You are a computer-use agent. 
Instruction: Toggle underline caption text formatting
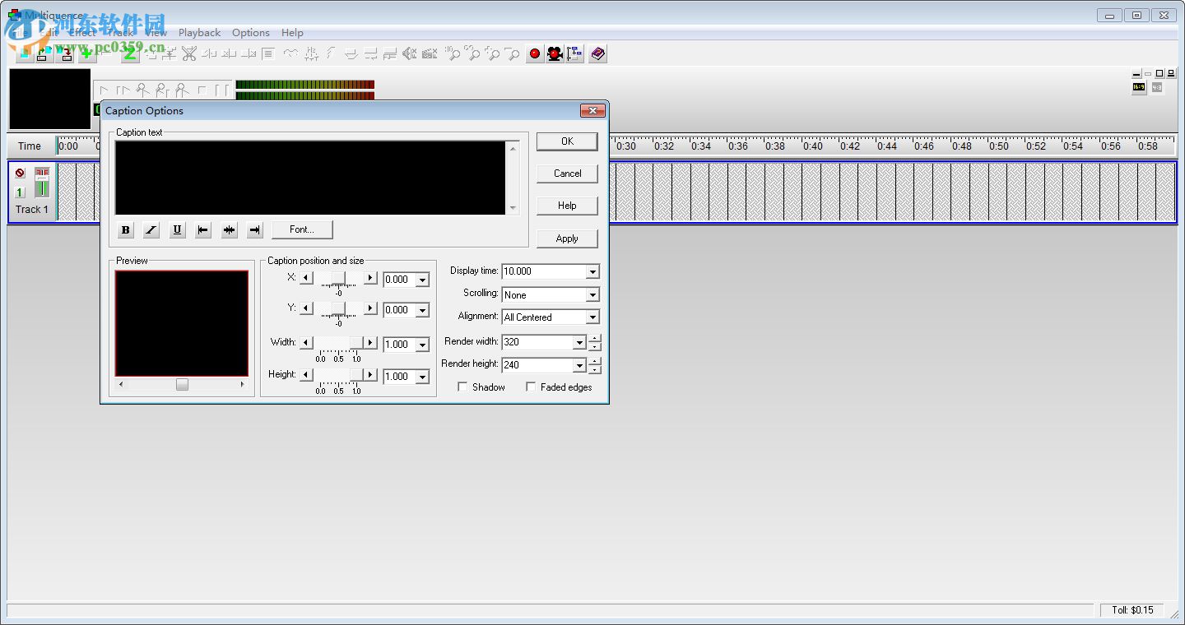point(177,230)
